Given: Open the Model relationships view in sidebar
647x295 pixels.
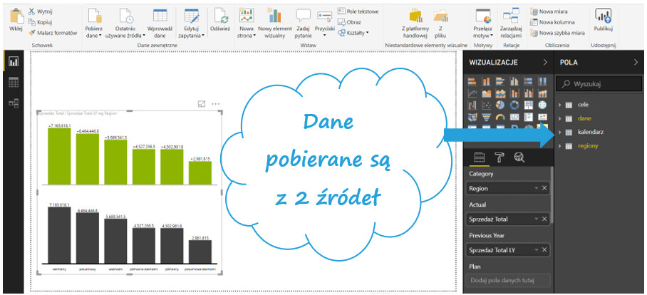Looking at the screenshot, I should [x=13, y=103].
